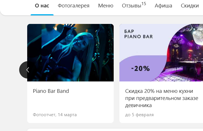Open the О нас tab
The image size is (203, 131).
(x=42, y=6)
